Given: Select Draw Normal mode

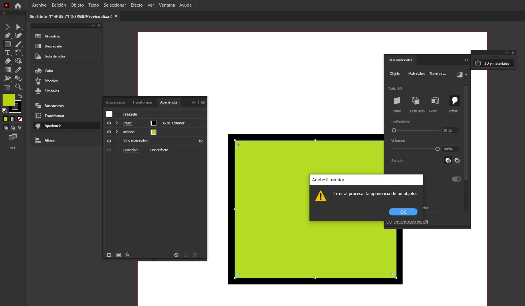Looking at the screenshot, I should tap(6, 128).
